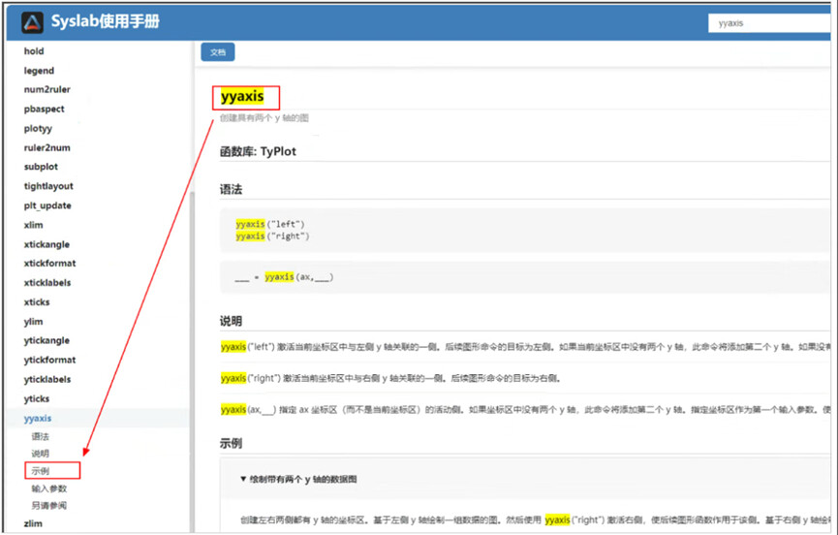Open yticks in the sidebar
The width and height of the screenshot is (838, 535).
pos(37,398)
